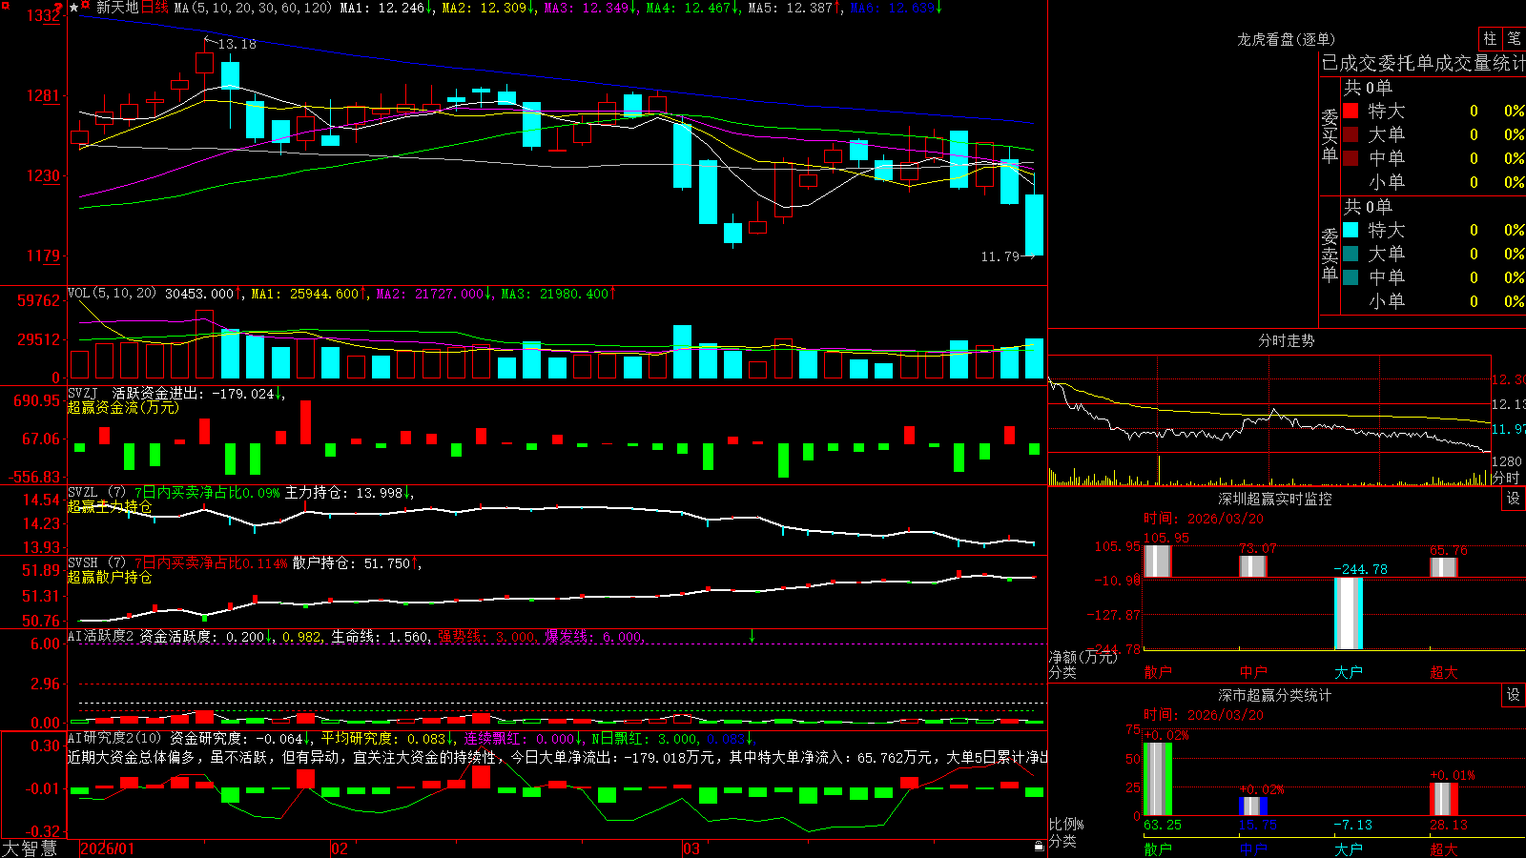Click the 时间: 2026/03/20 label in 实时监控

click(x=1204, y=519)
